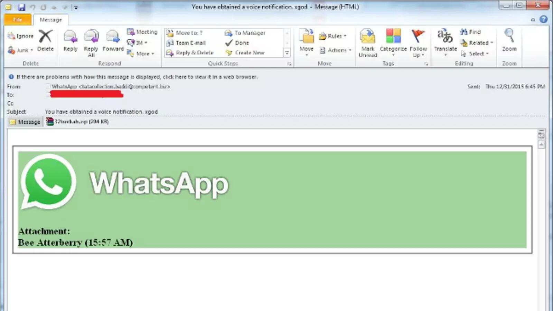Switch to the Message ribbon tab

point(50,20)
